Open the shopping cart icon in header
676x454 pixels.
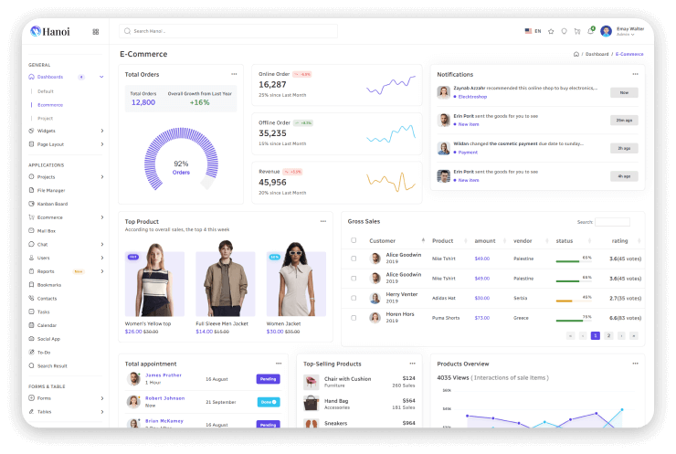(x=576, y=31)
